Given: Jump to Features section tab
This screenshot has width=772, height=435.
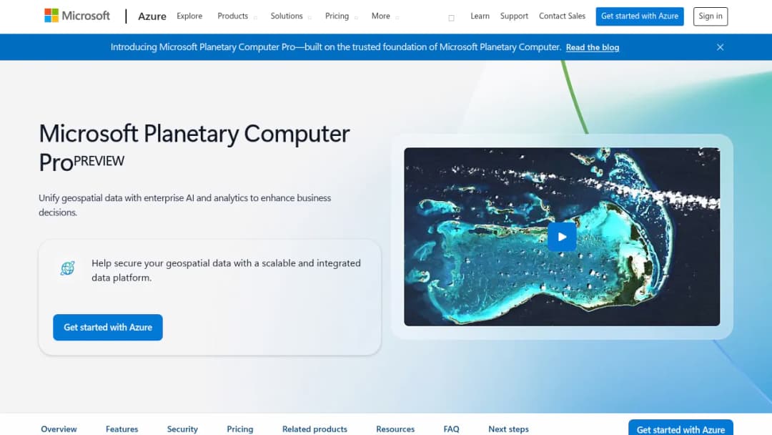Looking at the screenshot, I should pos(122,429).
